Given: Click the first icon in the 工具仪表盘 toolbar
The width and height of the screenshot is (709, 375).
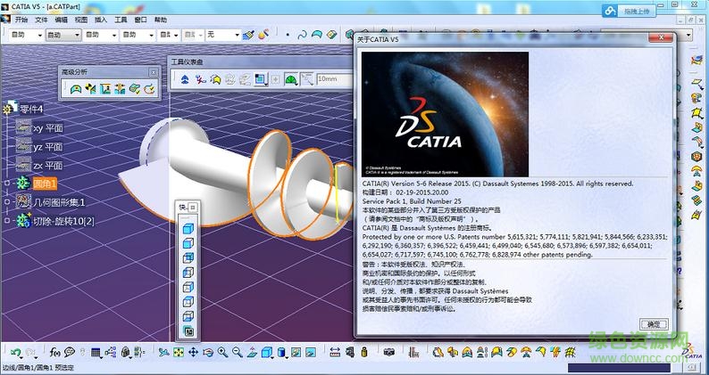Looking at the screenshot, I should tap(185, 79).
